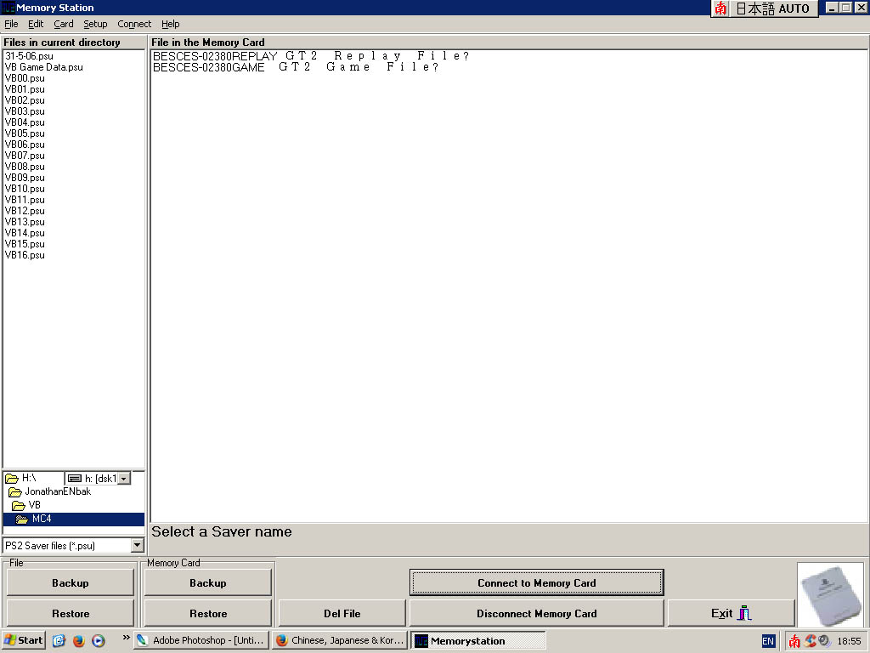Click the EN language indicator in tray
Image resolution: width=870 pixels, height=653 pixels.
(x=768, y=641)
